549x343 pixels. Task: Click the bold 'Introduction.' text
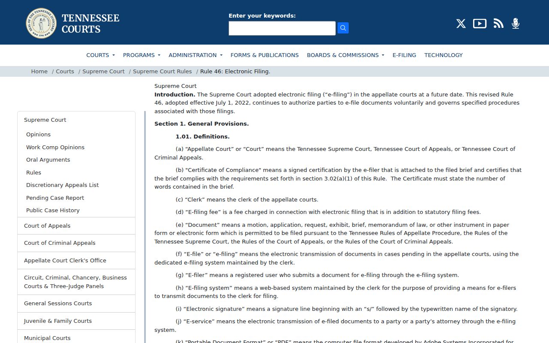point(175,94)
